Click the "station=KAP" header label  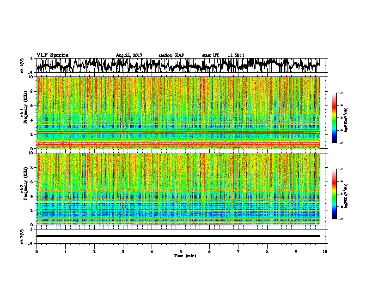pos(171,55)
